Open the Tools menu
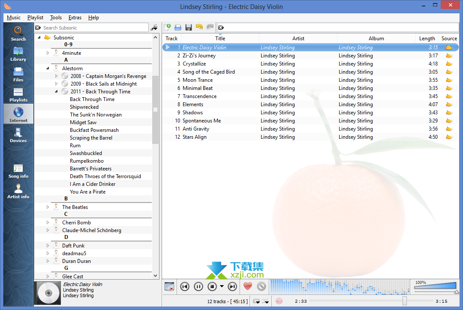The height and width of the screenshot is (310, 463). click(x=56, y=18)
